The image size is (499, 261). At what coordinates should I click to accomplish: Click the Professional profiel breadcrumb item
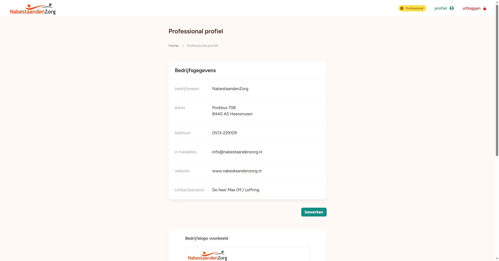pyautogui.click(x=202, y=46)
